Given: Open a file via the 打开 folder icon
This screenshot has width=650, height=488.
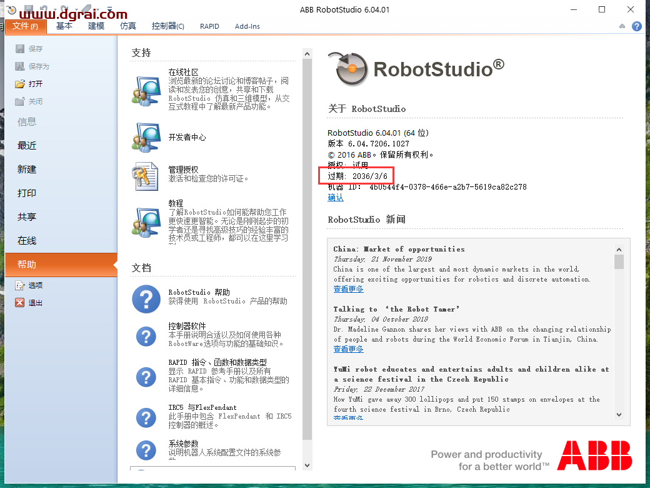Looking at the screenshot, I should coord(20,84).
